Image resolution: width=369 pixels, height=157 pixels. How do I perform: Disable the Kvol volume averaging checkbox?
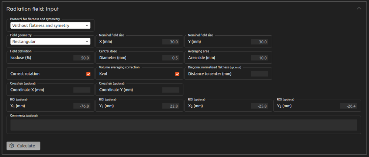177,74
